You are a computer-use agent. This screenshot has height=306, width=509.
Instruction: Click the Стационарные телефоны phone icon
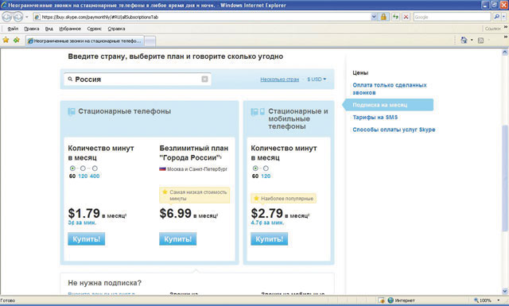[72, 111]
